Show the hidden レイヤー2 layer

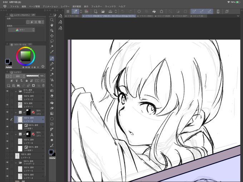(7, 98)
